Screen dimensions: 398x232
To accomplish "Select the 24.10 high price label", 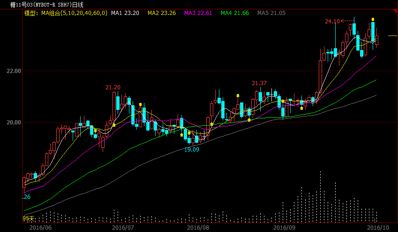I will [332, 21].
